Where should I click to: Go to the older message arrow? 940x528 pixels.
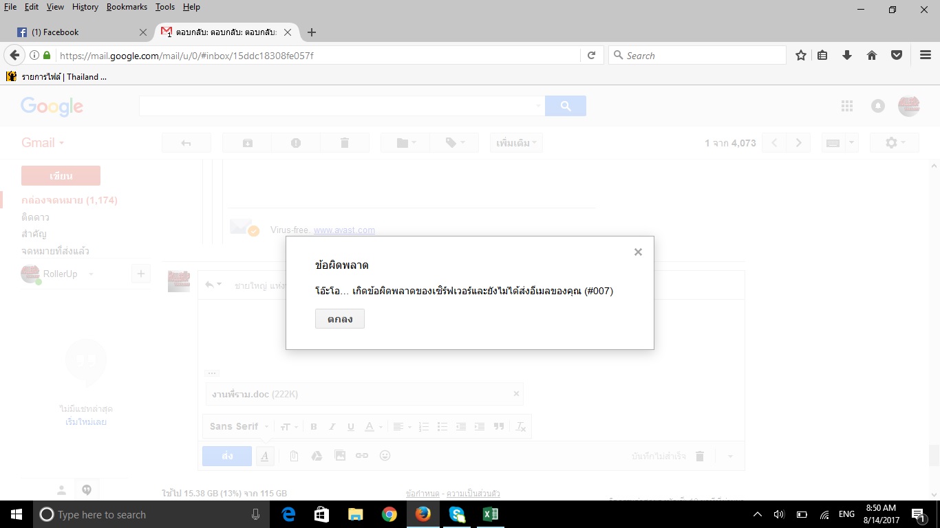798,143
